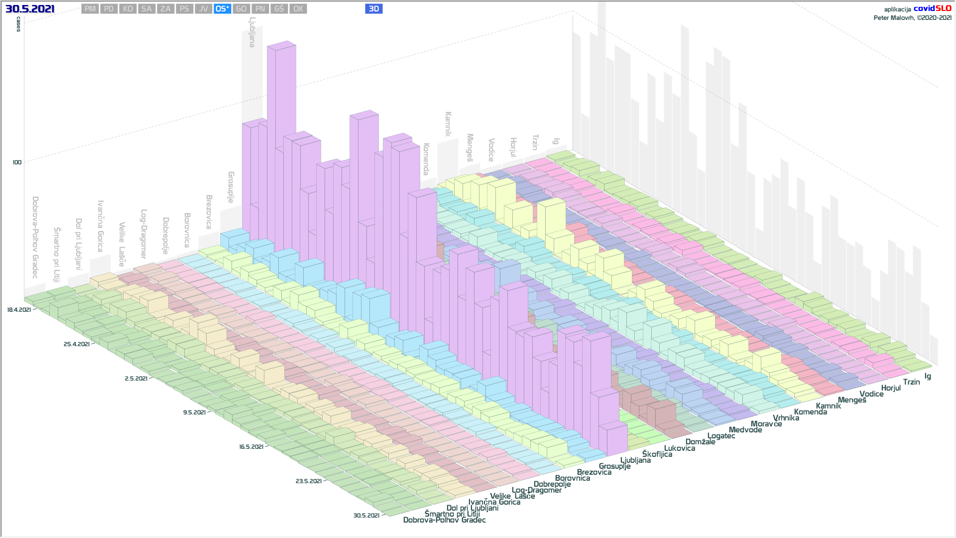Select the PD region button
Viewport: 956px width, 538px height.
109,9
